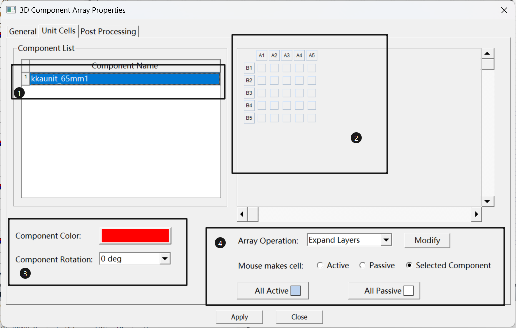Click column header A5 in array grid
Viewport: 516px width, 328px height.
[311, 55]
